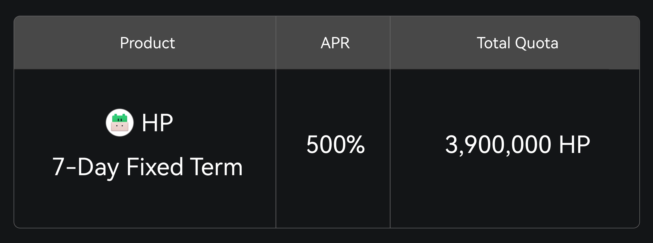653x243 pixels.
Task: Click the word Total in the header
Action: pyautogui.click(x=494, y=43)
